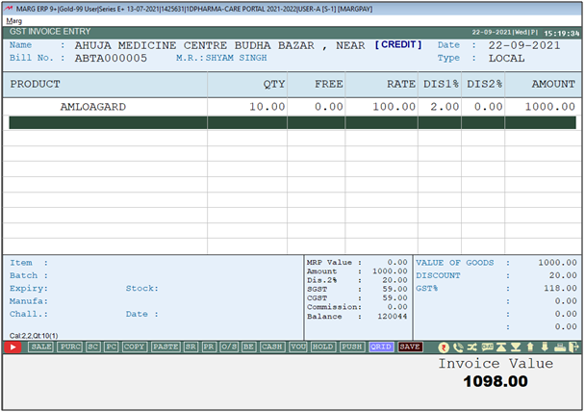Open the SMS message icon
The width and height of the screenshot is (585, 412).
(x=487, y=347)
